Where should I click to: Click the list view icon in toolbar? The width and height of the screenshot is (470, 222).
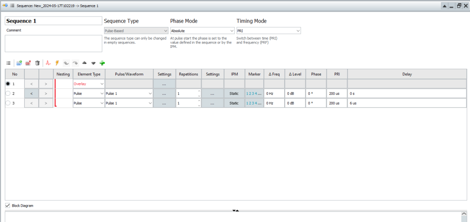pyautogui.click(x=8, y=63)
